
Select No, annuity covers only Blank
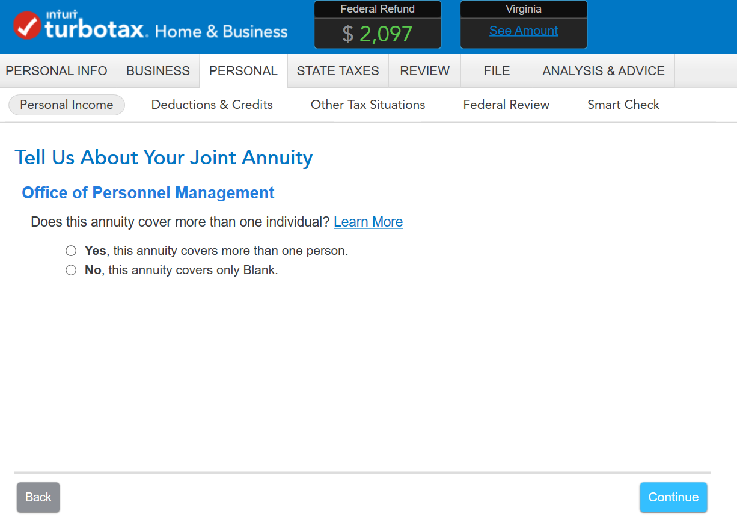pyautogui.click(x=71, y=270)
